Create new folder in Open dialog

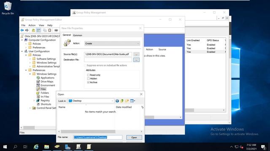[x=127, y=101]
